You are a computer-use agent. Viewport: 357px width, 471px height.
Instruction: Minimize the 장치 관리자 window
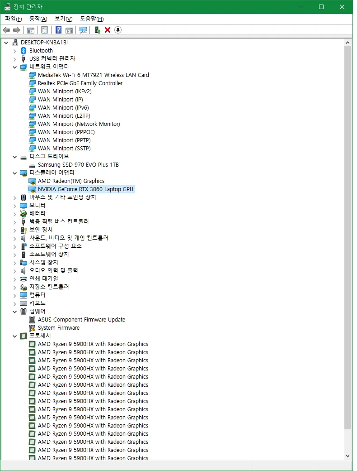point(301,7)
